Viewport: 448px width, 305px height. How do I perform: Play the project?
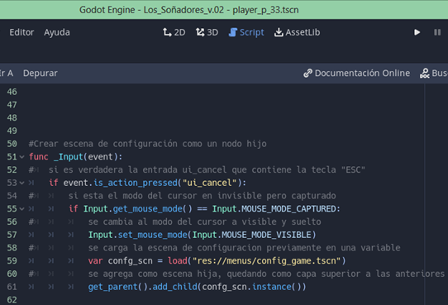click(x=417, y=32)
